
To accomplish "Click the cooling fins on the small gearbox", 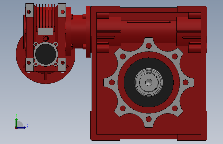I will [46, 16].
